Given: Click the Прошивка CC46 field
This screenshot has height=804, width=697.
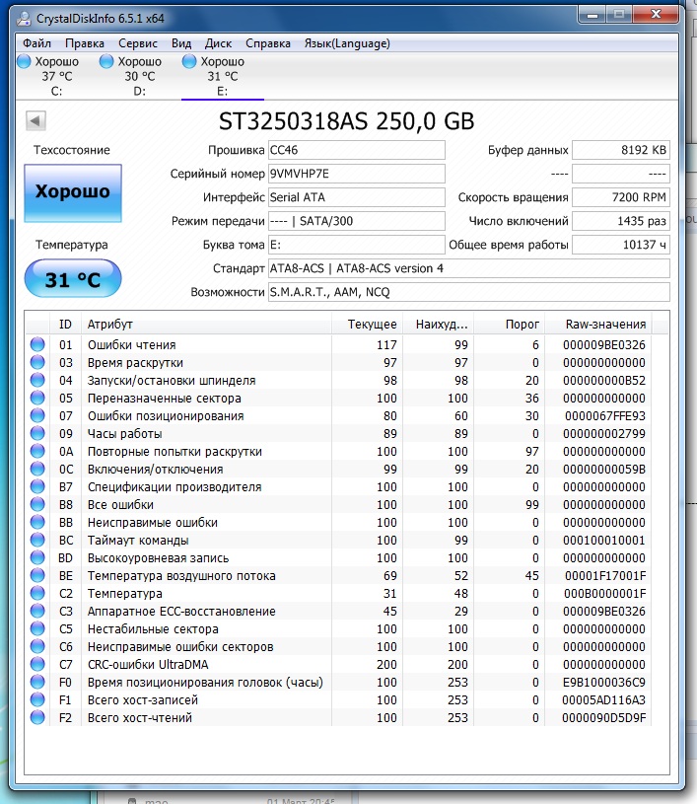Looking at the screenshot, I should [356, 150].
